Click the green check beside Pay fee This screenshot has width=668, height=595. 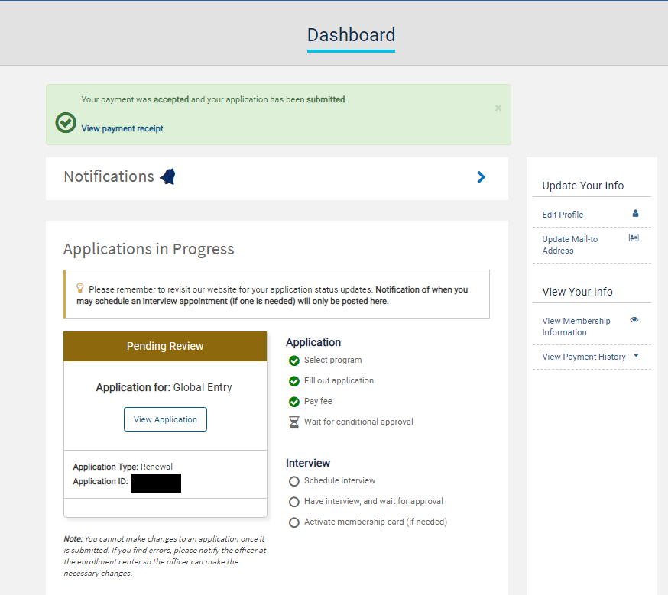tap(294, 401)
